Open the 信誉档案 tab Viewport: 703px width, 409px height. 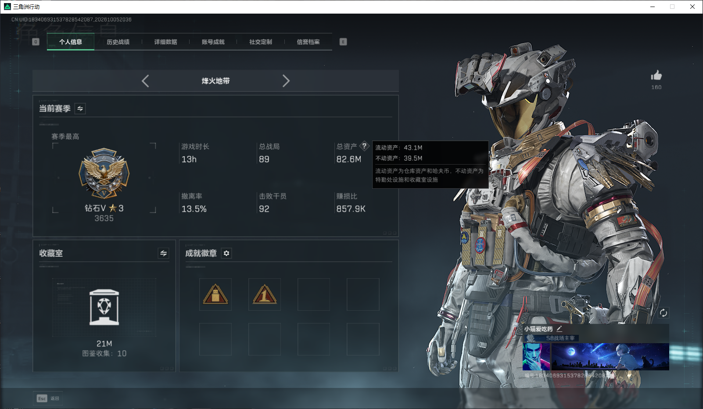pos(308,42)
